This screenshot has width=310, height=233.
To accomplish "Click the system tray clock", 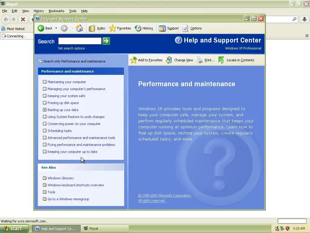I will [299, 228].
